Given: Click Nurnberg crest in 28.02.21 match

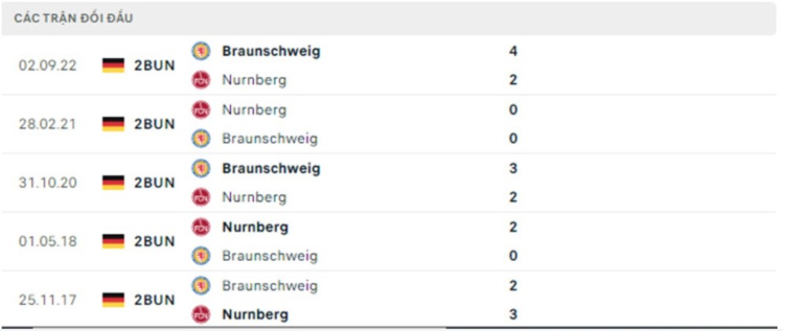Looking at the screenshot, I should (x=201, y=110).
